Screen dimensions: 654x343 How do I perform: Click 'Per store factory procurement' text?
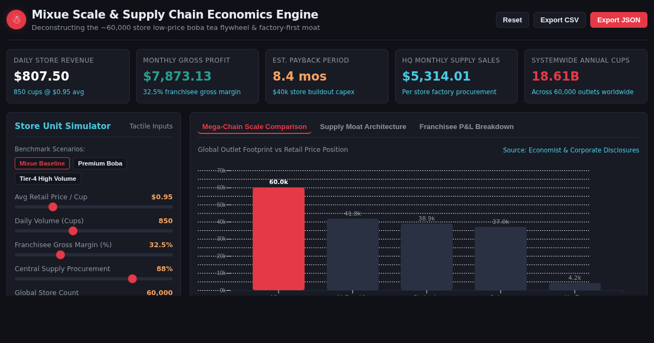click(x=449, y=92)
